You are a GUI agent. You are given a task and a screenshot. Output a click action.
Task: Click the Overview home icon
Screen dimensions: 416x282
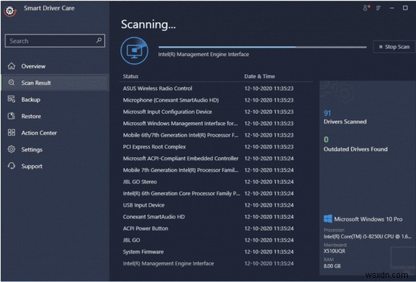12,66
